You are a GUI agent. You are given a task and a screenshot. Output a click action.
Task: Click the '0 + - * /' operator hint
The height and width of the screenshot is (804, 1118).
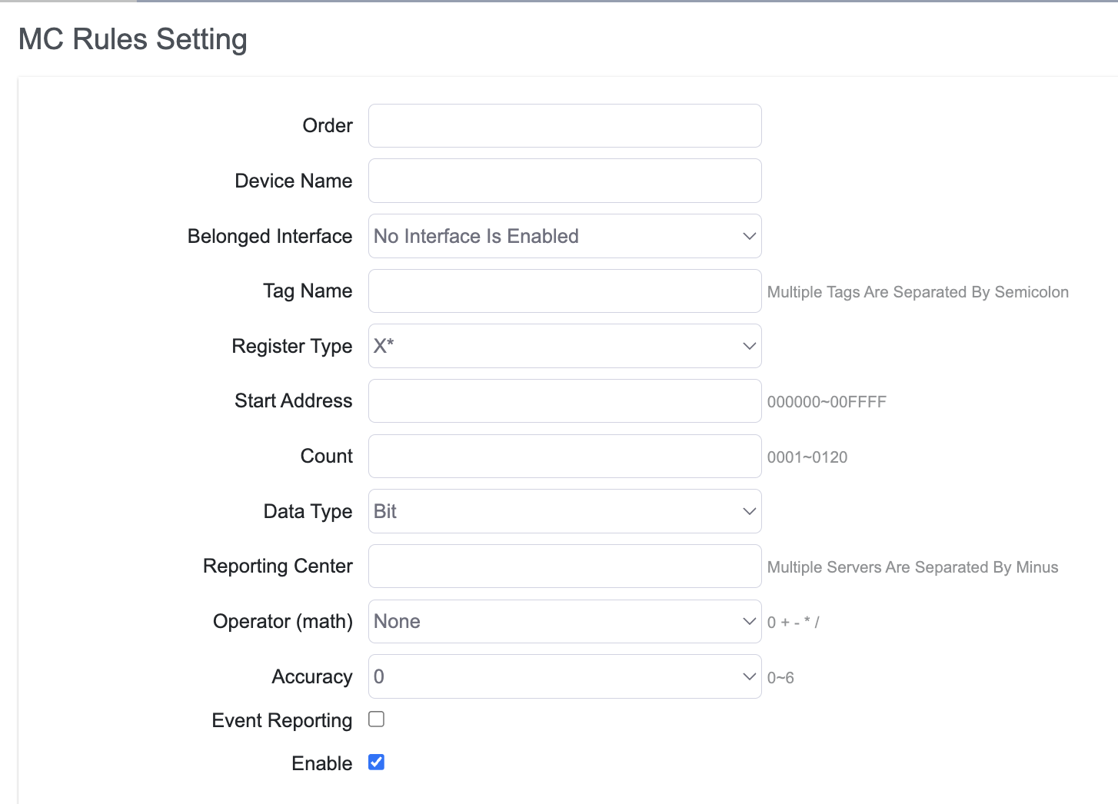[x=794, y=623]
